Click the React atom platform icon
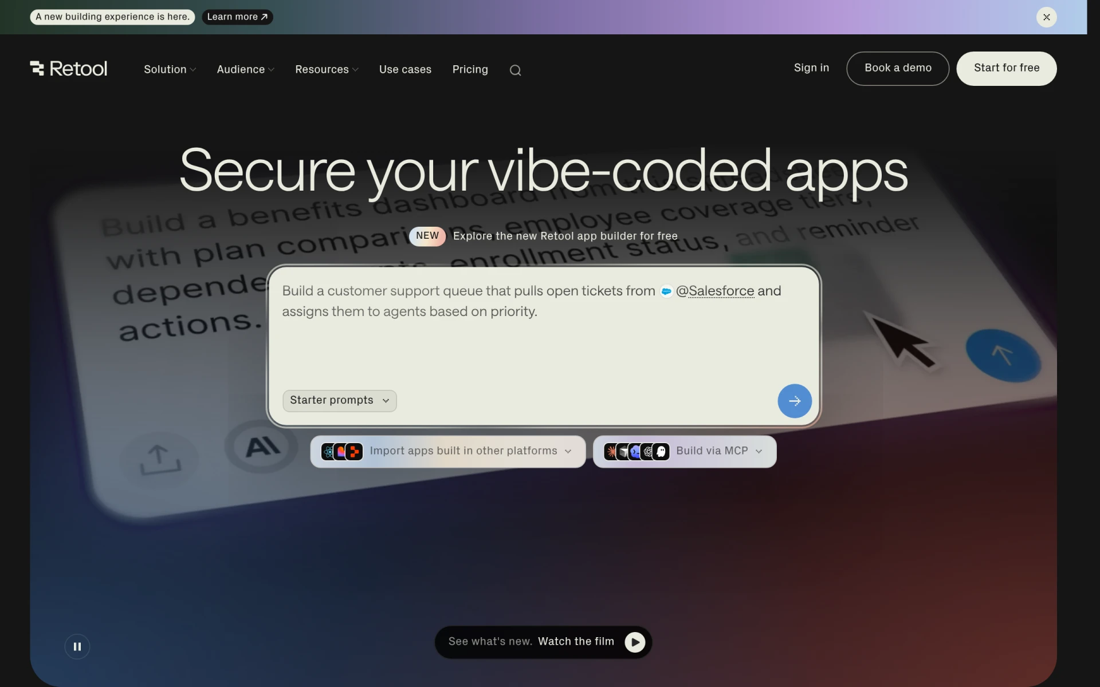 pyautogui.click(x=328, y=452)
